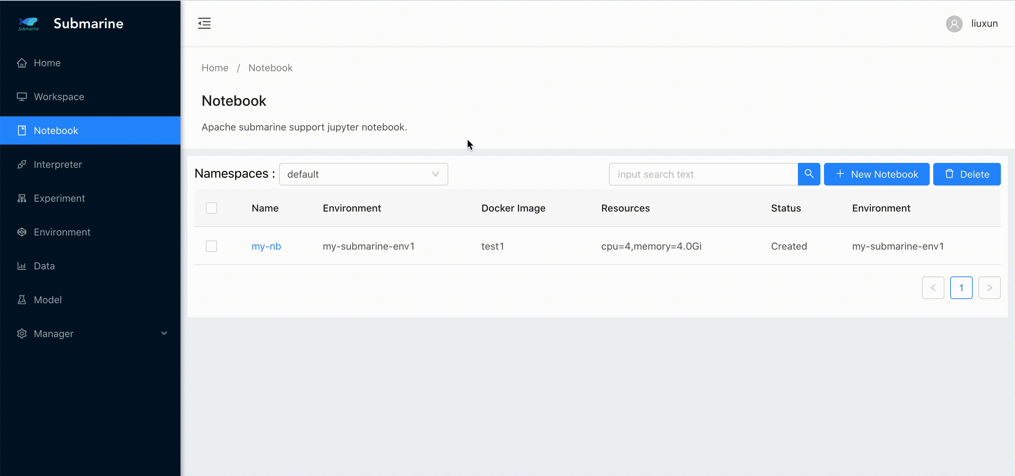
Task: Click the Experiment sidebar icon
Action: (x=22, y=198)
